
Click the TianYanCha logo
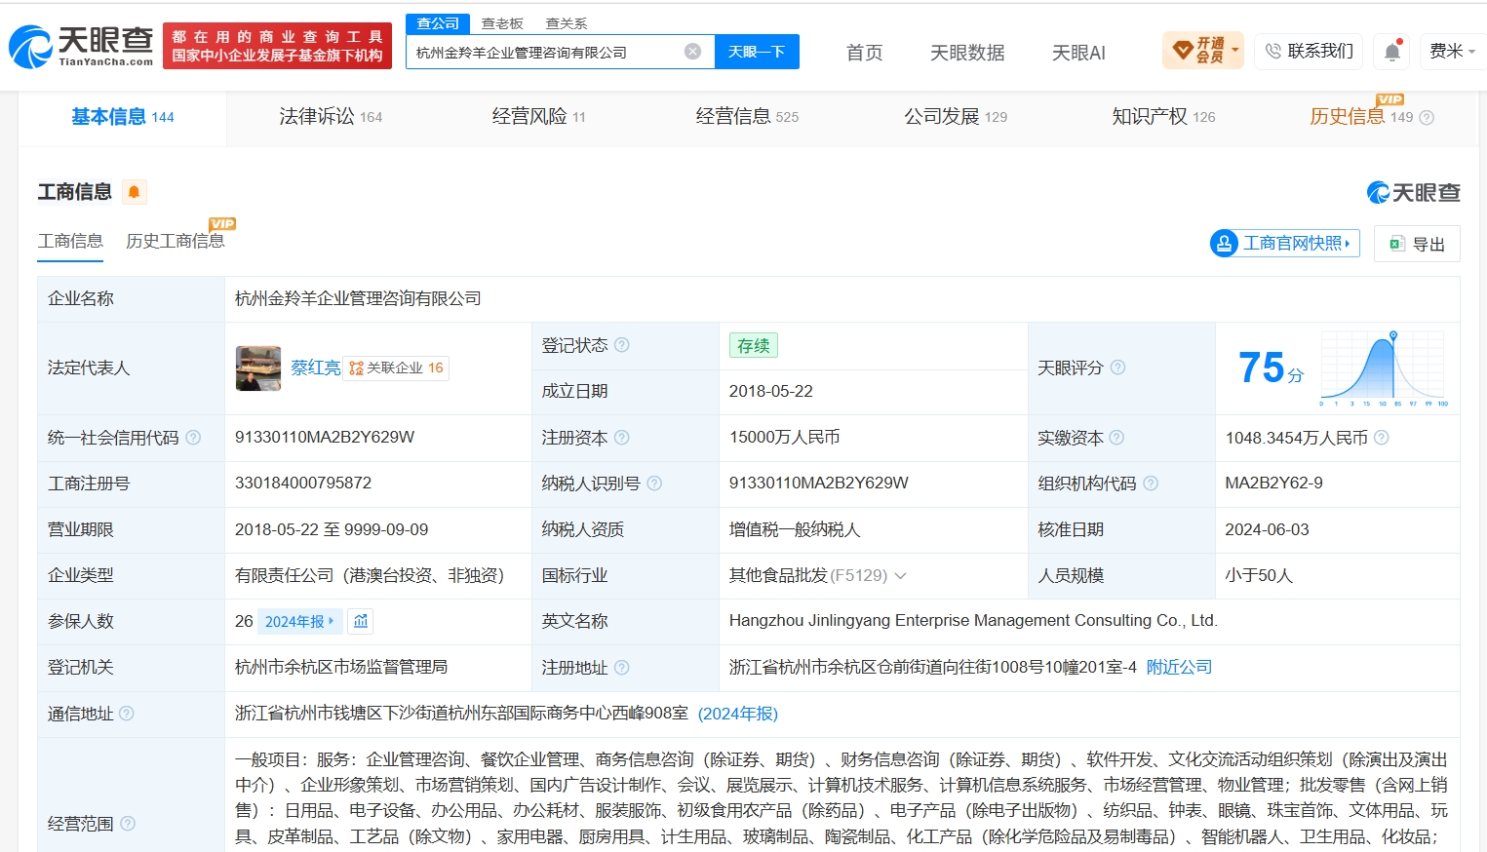[x=81, y=47]
